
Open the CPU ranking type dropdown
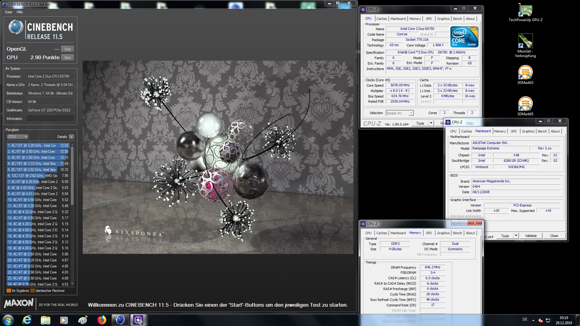tap(18, 137)
